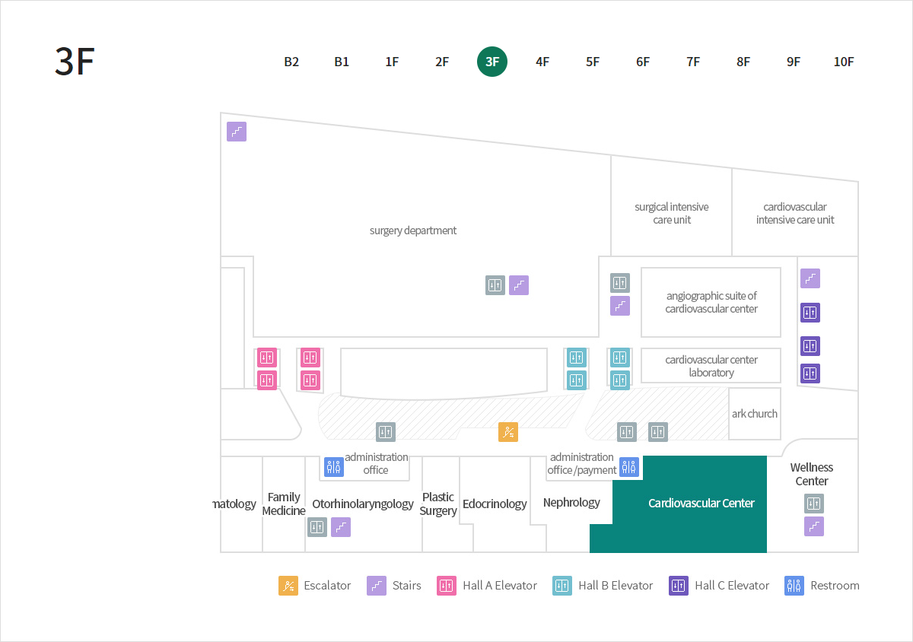Click the stairs icon under Wellness Center
Screen dimensions: 913x642
[814, 526]
